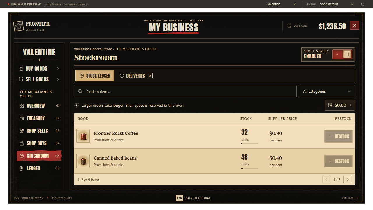Switch to the Deliveries tab
373x210 pixels.
(136, 76)
